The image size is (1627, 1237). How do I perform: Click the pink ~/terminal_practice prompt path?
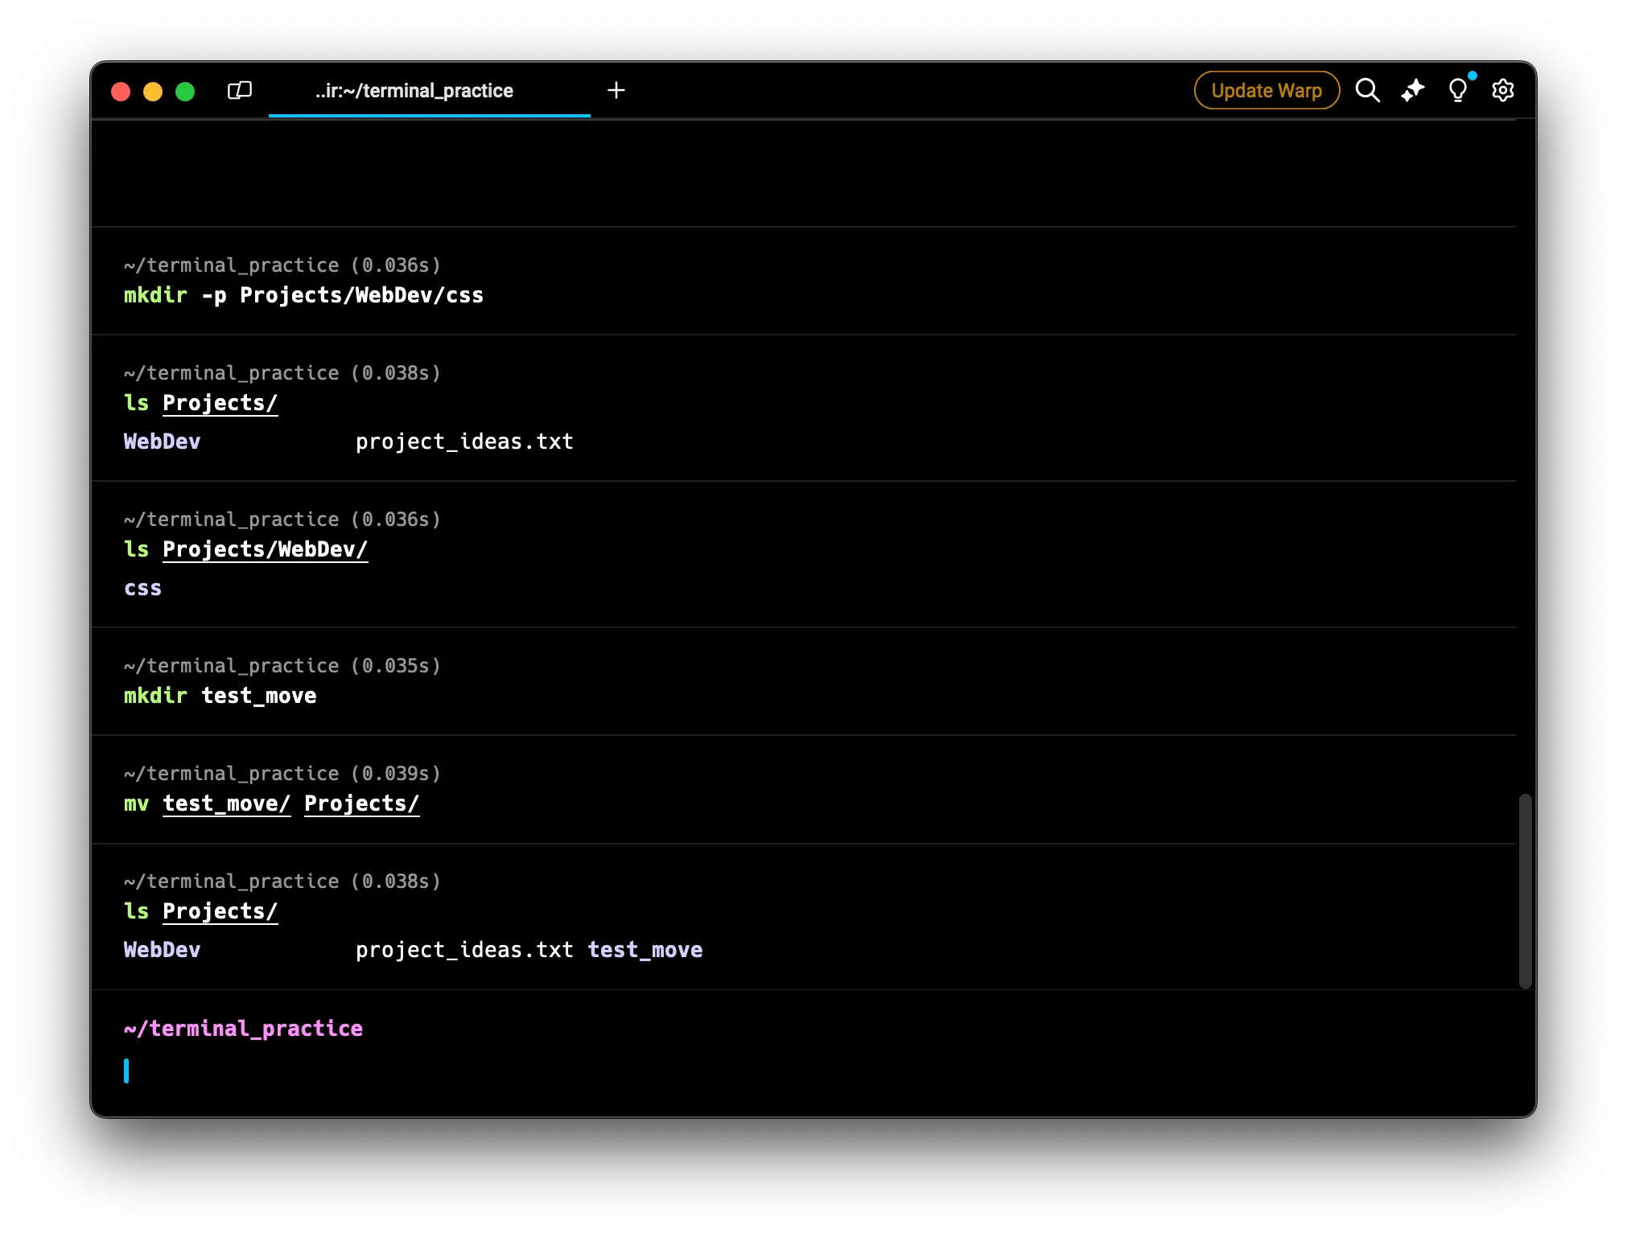coord(243,1029)
